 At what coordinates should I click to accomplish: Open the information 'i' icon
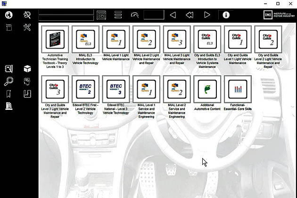coord(226,15)
